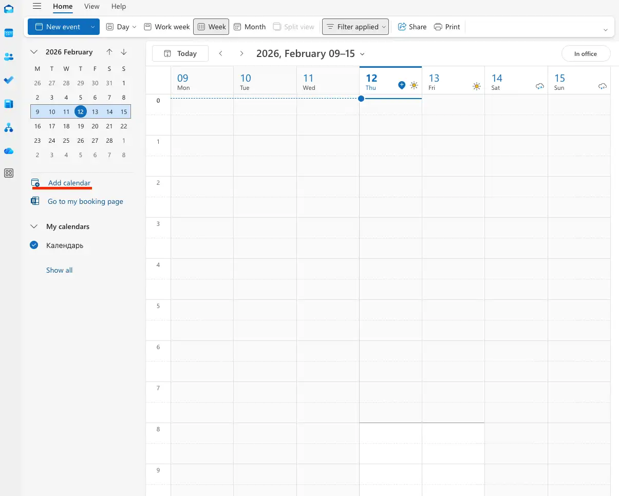Open the Filter applied dropdown
The height and width of the screenshot is (496, 619).
[x=355, y=26]
